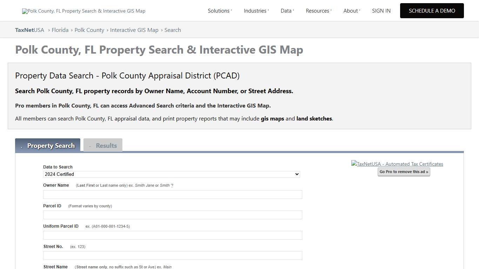Click inside the Parcel ID input field
479x269 pixels.
coord(172,215)
